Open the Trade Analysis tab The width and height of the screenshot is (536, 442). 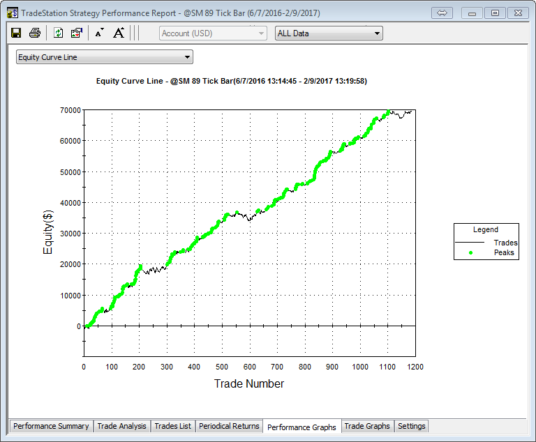pyautogui.click(x=122, y=426)
